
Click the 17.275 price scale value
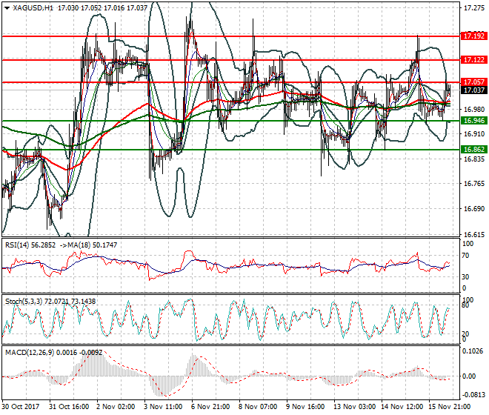coord(474,8)
